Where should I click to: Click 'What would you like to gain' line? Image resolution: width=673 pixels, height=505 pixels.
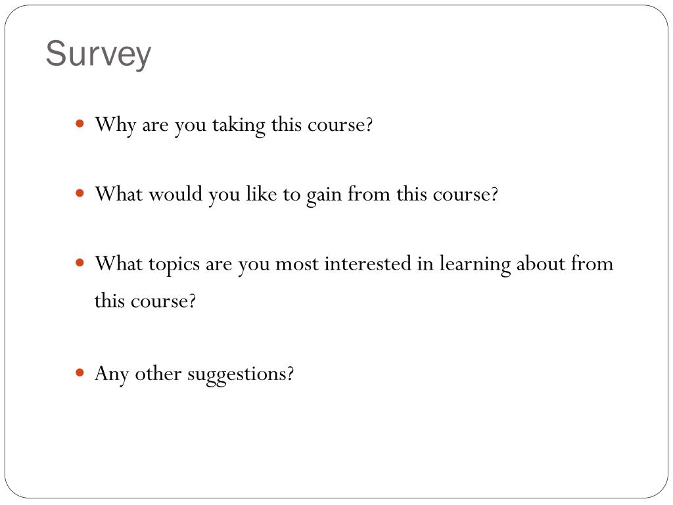296,195
